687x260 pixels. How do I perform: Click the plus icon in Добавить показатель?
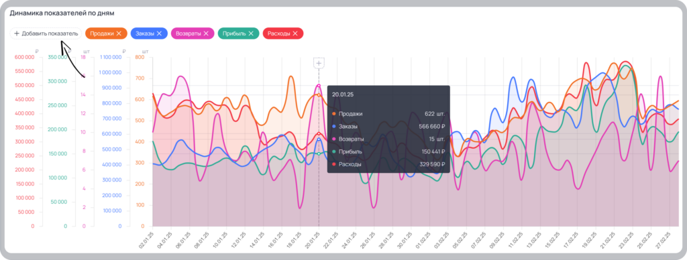point(17,34)
